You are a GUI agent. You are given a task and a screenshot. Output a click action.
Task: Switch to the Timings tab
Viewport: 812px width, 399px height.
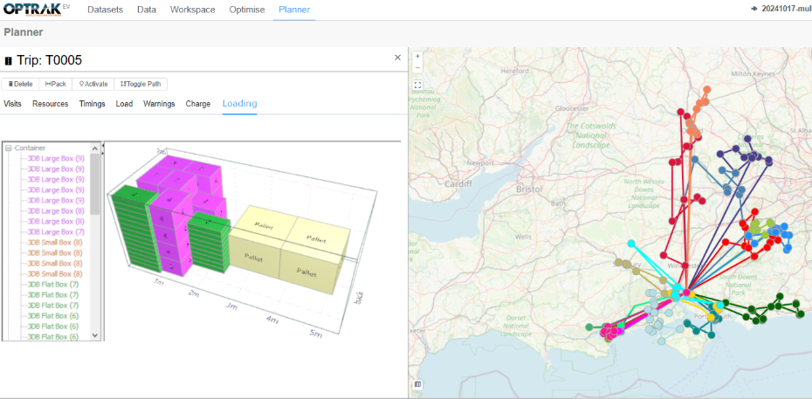point(92,104)
